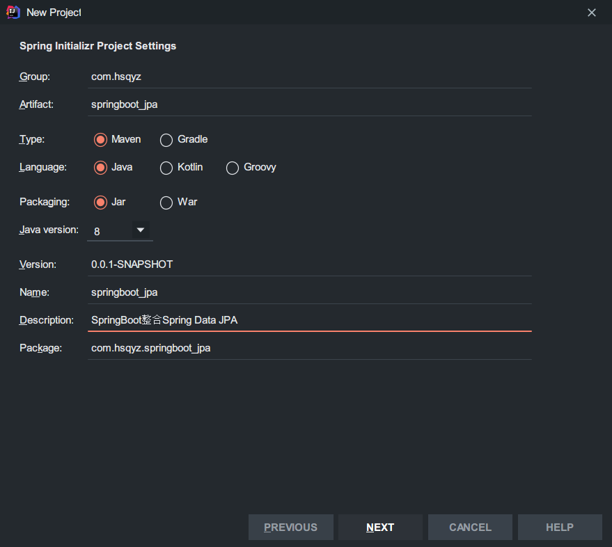The height and width of the screenshot is (547, 612).
Task: Open Help for project settings
Action: point(560,527)
